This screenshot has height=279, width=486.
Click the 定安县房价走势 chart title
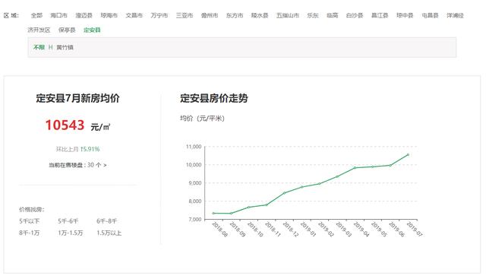[x=214, y=98]
